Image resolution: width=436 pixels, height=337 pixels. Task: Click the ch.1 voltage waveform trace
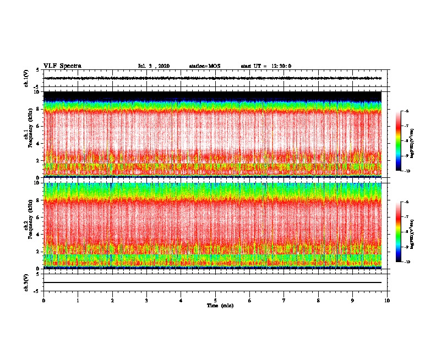(212, 78)
